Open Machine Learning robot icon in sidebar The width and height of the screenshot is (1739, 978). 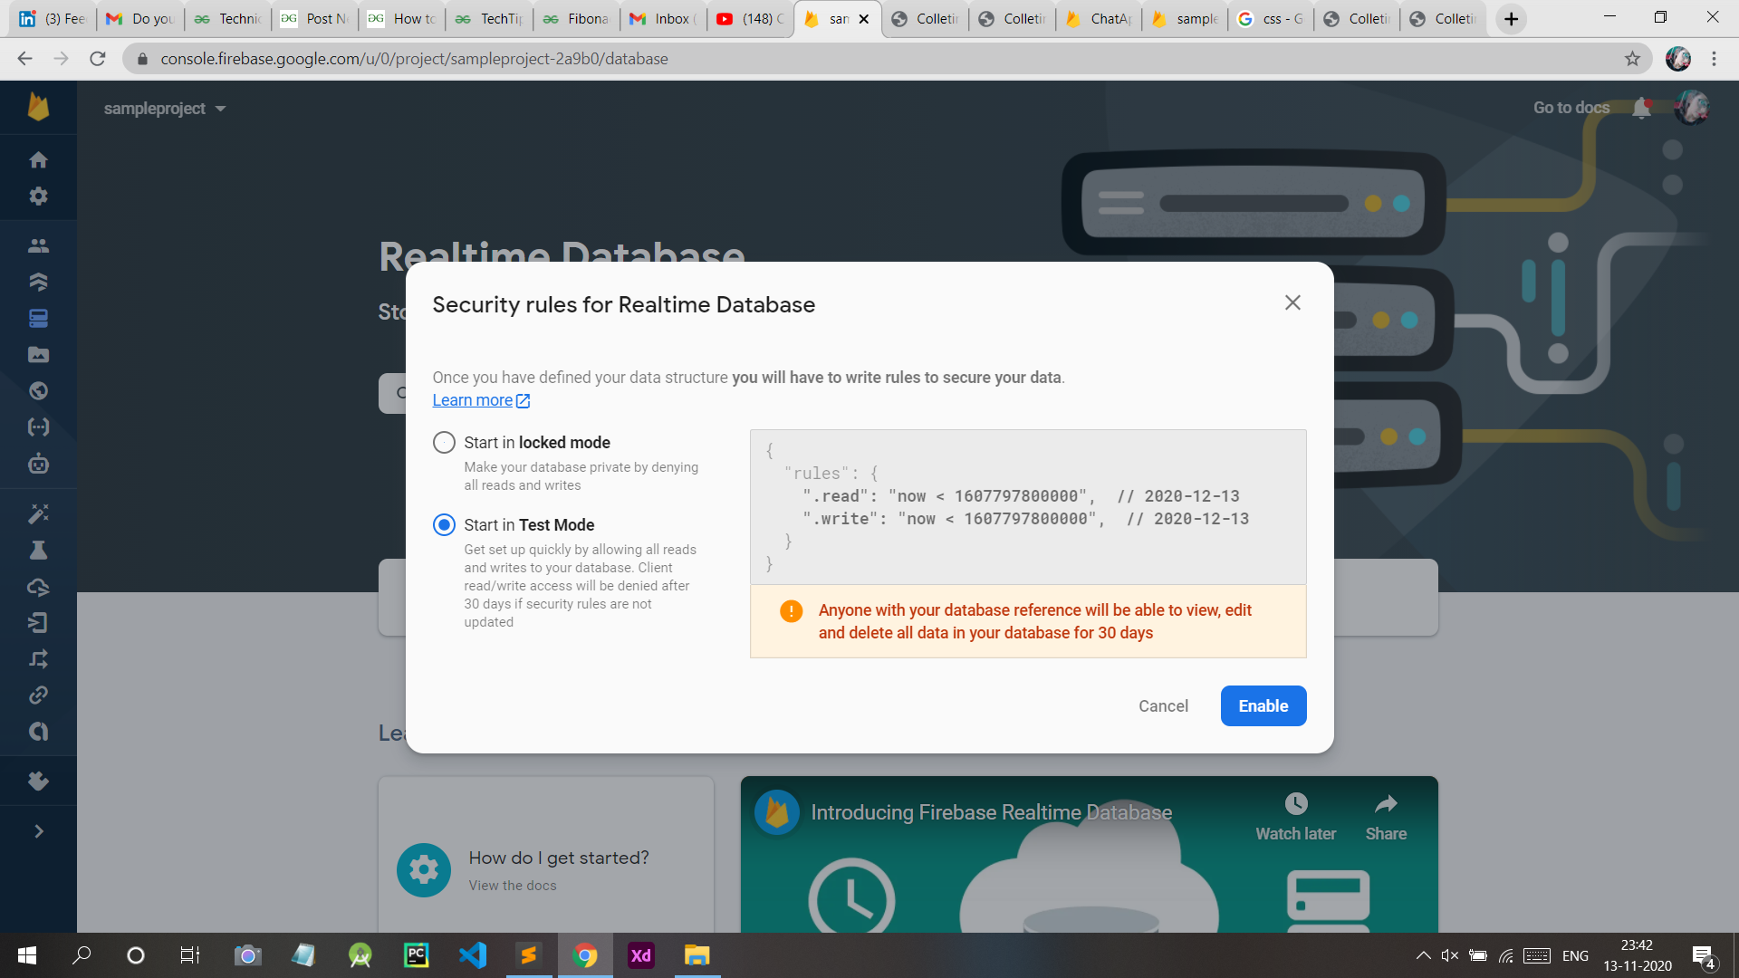click(x=38, y=464)
